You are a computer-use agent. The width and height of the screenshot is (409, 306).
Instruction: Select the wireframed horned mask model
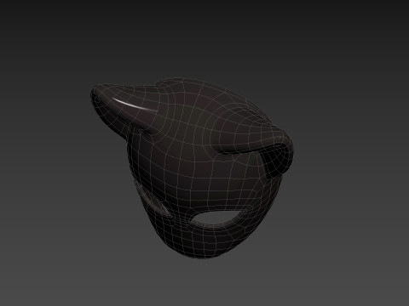[x=192, y=168]
